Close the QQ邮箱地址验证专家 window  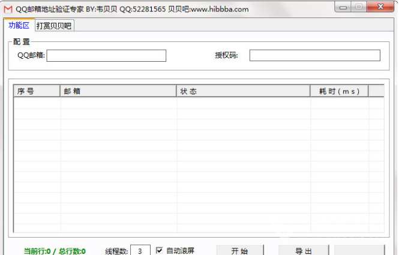(x=380, y=7)
